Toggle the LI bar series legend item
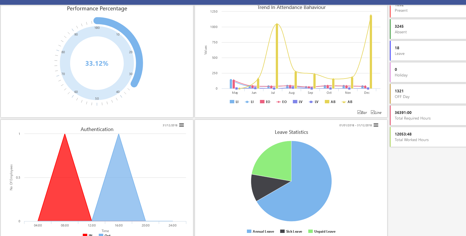Image resolution: width=466 pixels, height=236 pixels. tap(234, 102)
